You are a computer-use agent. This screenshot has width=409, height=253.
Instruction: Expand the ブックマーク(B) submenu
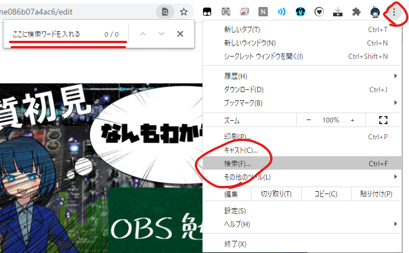[302, 103]
